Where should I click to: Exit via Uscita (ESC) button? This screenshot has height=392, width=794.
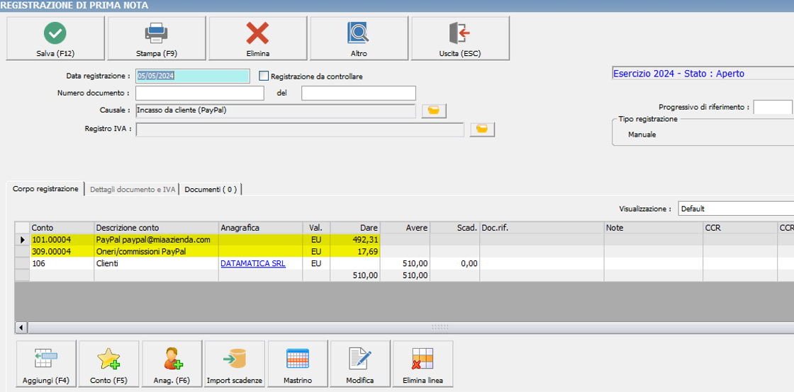[x=460, y=38]
